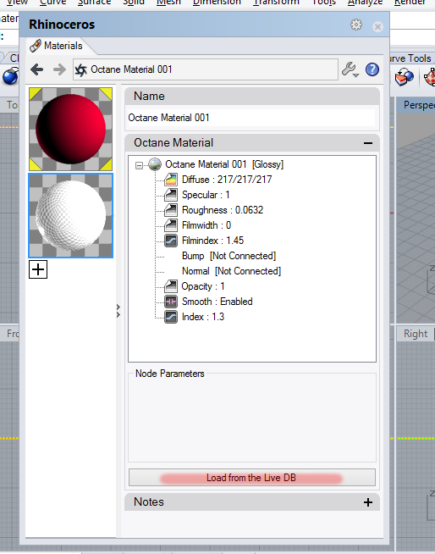Click the Opacity node icon

(x=171, y=286)
